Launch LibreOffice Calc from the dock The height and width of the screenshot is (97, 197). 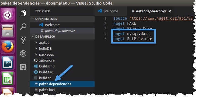tap(8, 78)
